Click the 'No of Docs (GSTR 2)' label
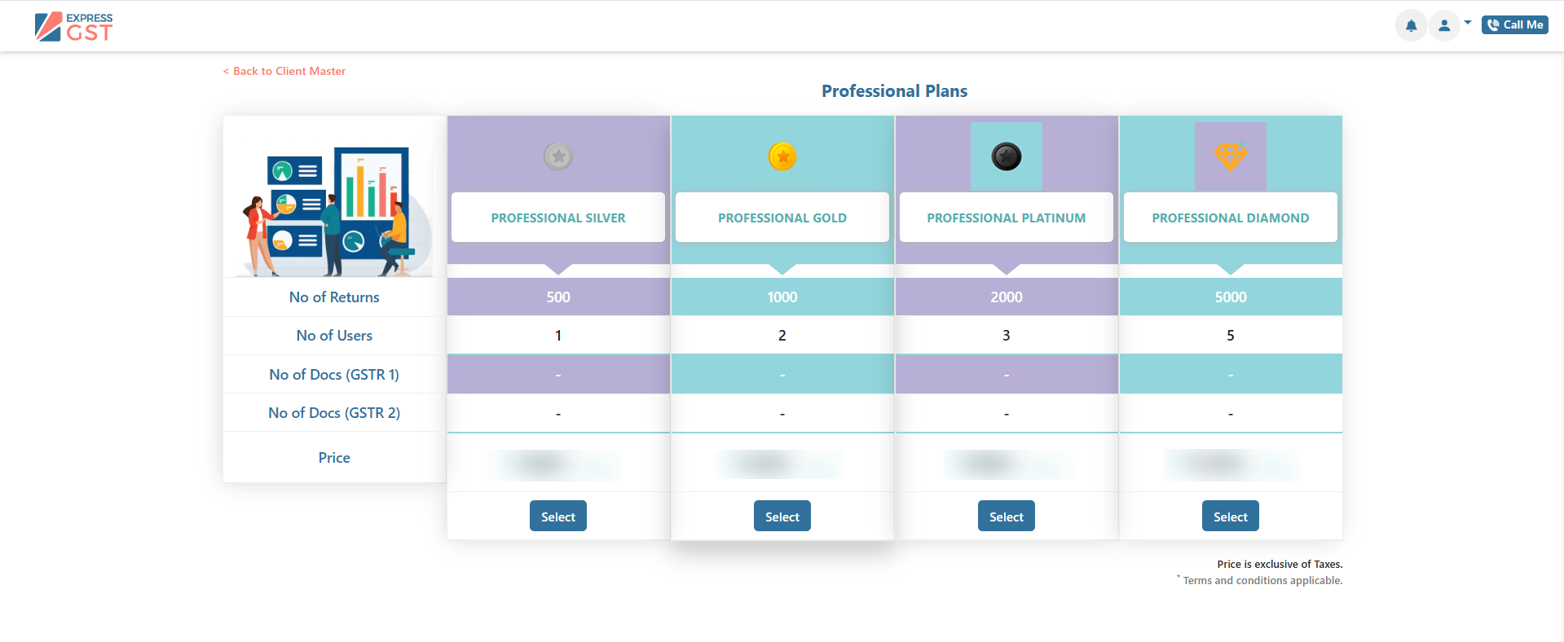Screen dimensions: 1564x642 coord(334,413)
